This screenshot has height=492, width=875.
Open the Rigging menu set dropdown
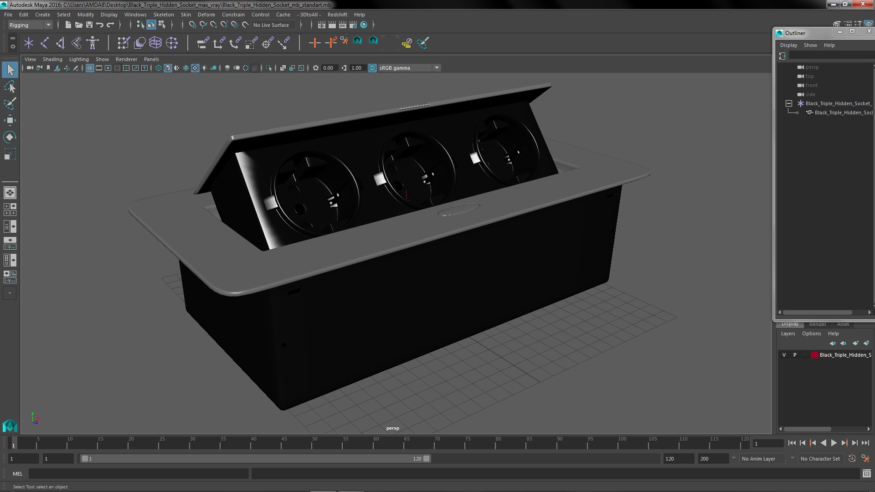(x=30, y=25)
